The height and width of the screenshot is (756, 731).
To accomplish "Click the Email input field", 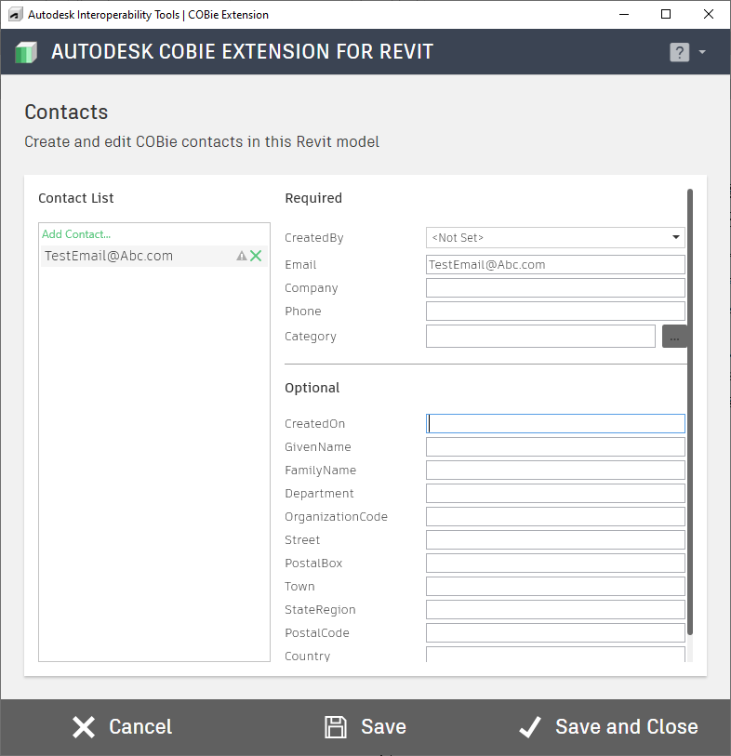I will pyautogui.click(x=555, y=265).
